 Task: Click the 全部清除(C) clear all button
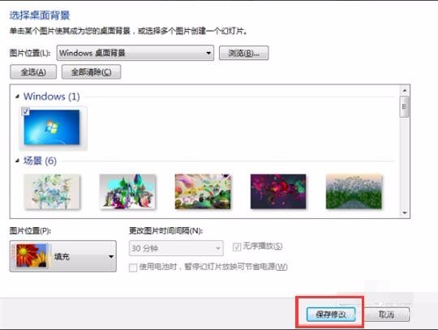pos(91,71)
